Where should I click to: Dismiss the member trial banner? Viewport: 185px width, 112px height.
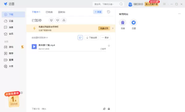113,28
